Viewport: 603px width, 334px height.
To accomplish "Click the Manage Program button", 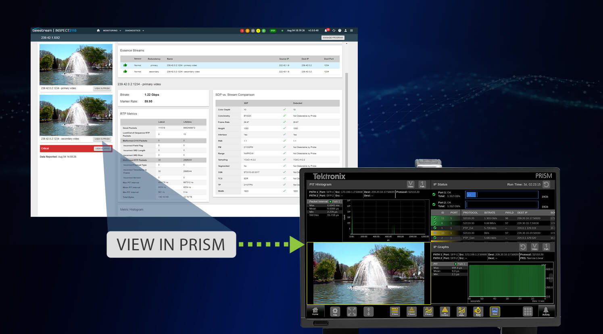I will point(333,37).
